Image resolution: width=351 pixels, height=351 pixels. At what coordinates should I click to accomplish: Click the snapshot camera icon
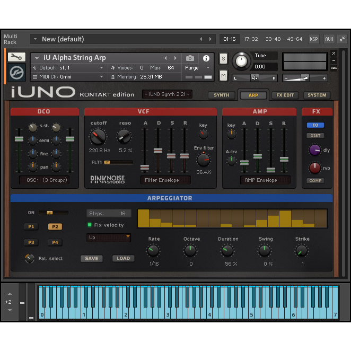point(190,58)
